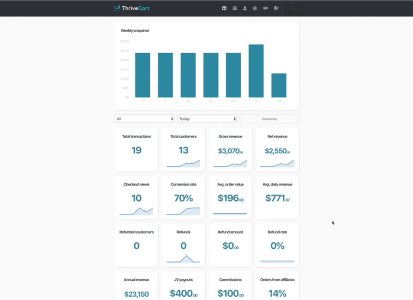Open the calendar icon in navbar
Image resolution: width=413 pixels, height=300 pixels.
(x=255, y=8)
